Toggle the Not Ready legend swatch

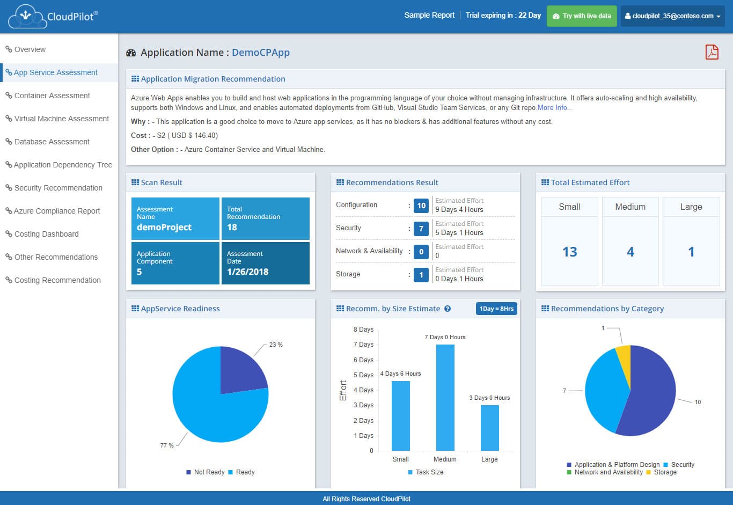click(x=189, y=472)
